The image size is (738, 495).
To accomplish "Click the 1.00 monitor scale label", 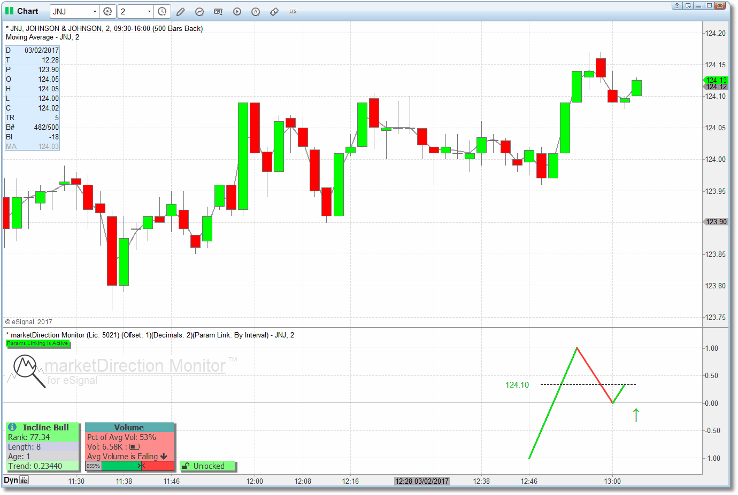I will pyautogui.click(x=711, y=348).
